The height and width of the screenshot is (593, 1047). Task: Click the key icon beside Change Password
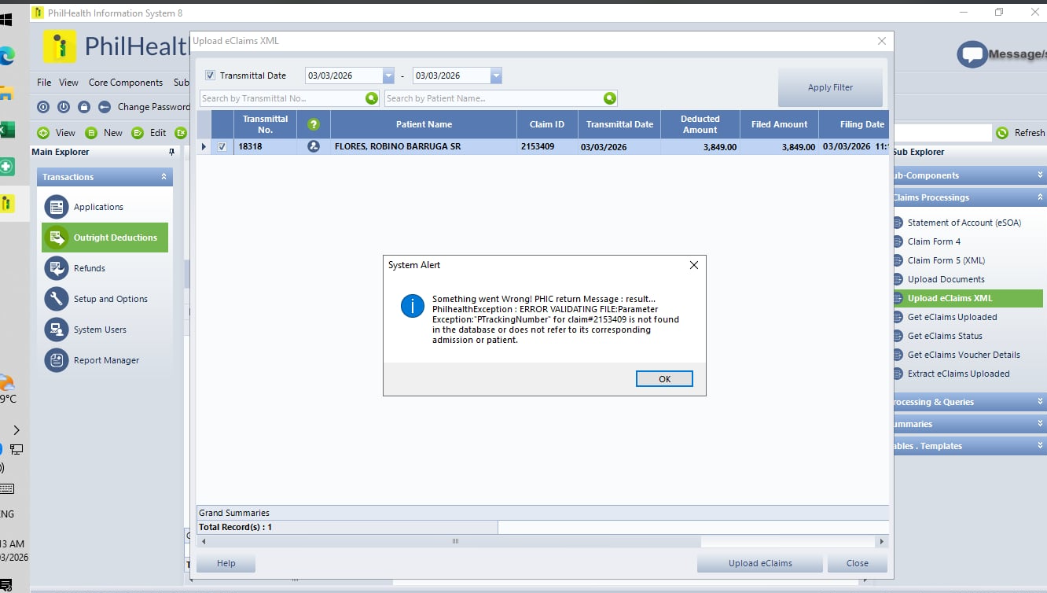pyautogui.click(x=105, y=107)
